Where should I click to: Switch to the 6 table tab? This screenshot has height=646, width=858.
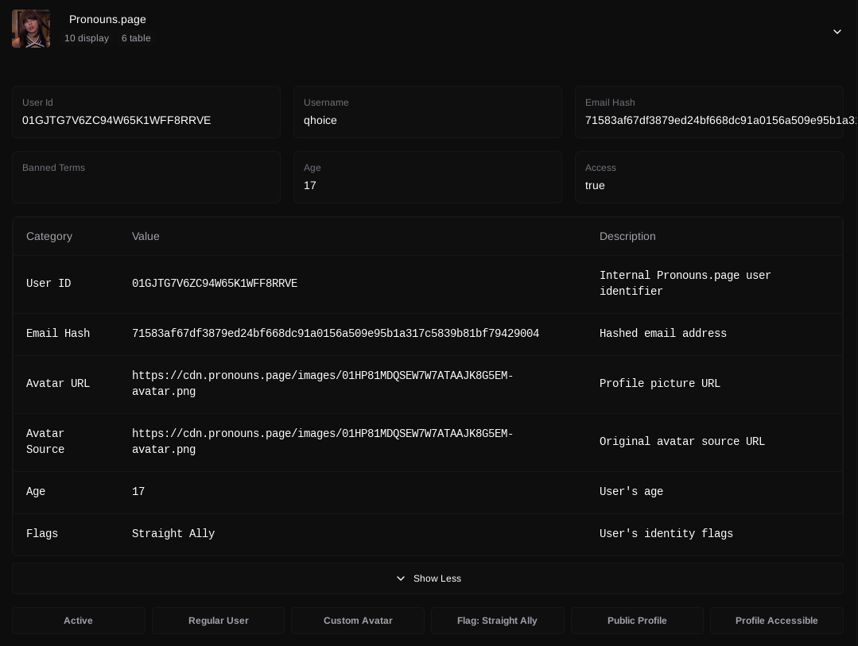tap(136, 38)
